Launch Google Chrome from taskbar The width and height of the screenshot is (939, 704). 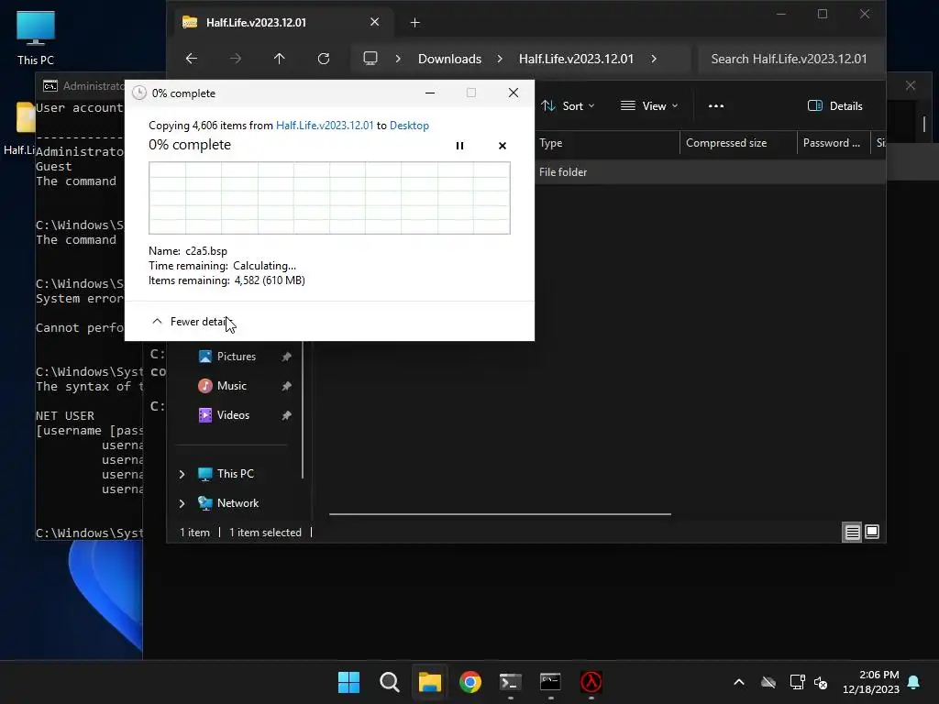[470, 682]
